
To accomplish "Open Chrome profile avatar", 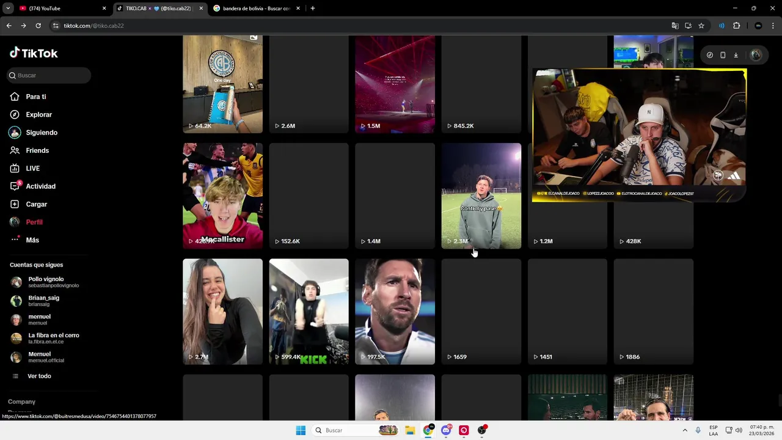I will pos(758,26).
